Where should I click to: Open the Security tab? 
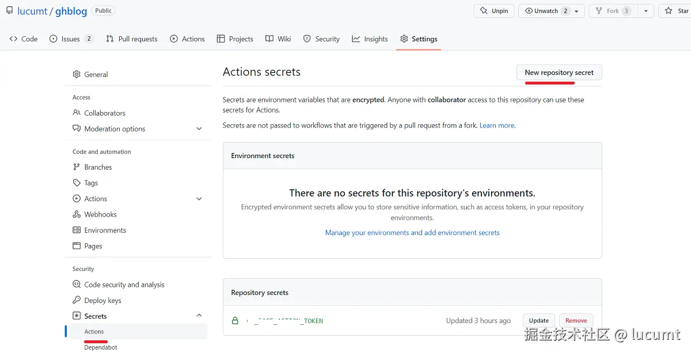pos(321,39)
